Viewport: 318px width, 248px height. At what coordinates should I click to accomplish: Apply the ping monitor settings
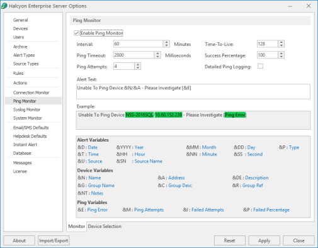click(x=264, y=240)
